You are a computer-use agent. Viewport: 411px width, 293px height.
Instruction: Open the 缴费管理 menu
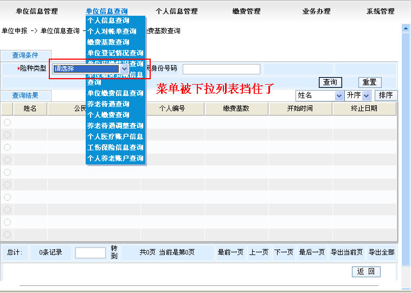[x=246, y=11]
